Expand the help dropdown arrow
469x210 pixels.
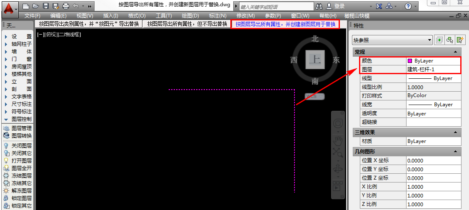tap(415, 6)
